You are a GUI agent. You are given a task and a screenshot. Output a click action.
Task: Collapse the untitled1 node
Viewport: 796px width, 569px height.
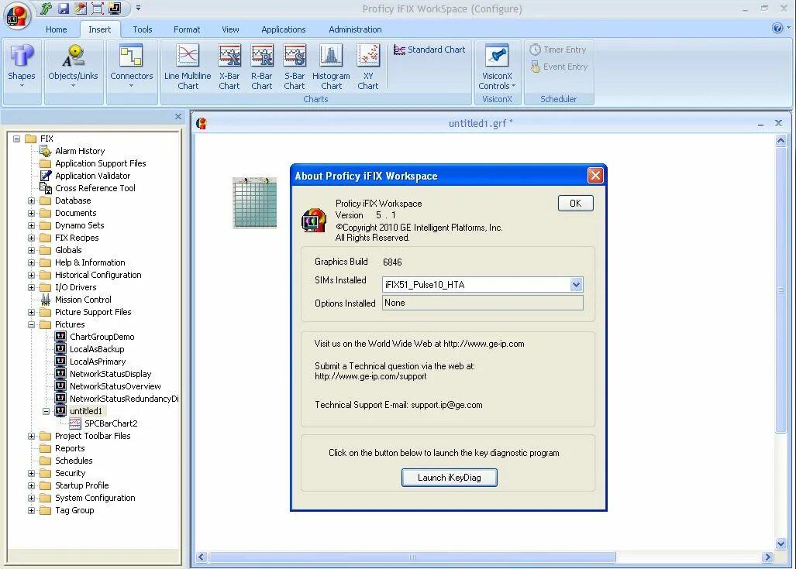[x=47, y=411]
